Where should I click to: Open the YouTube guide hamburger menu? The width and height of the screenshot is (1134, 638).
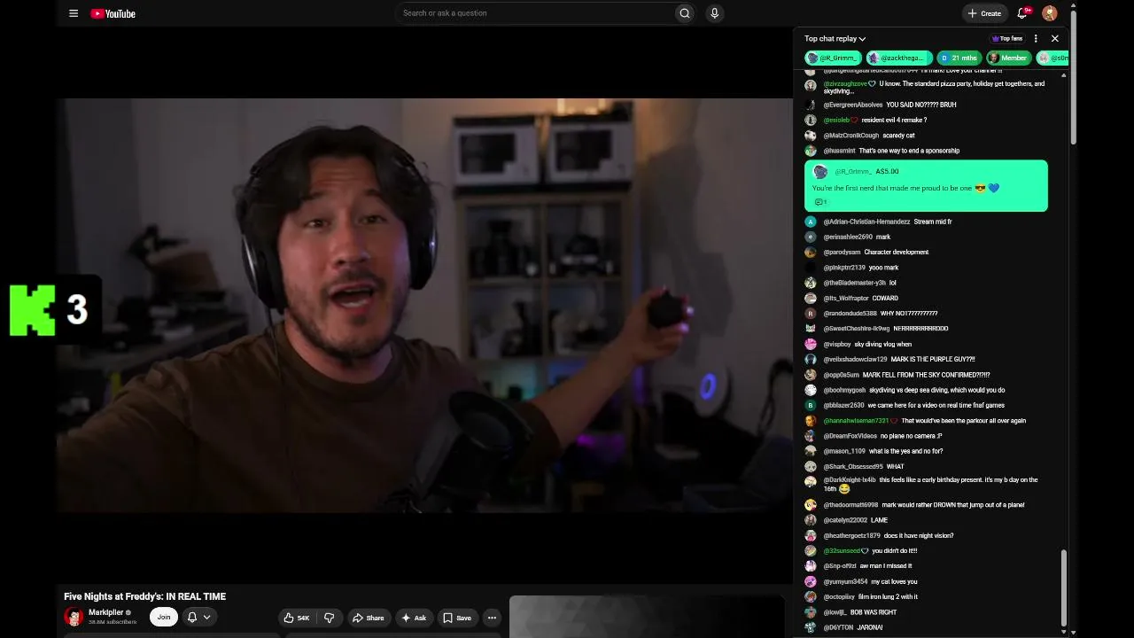(74, 13)
